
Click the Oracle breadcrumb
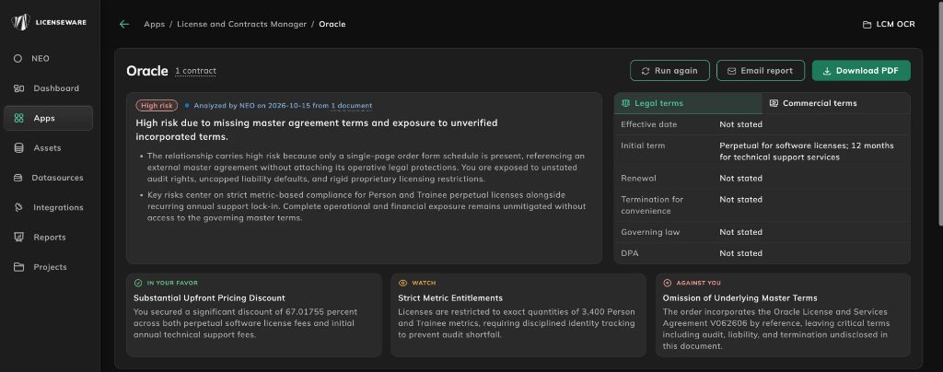pos(332,24)
